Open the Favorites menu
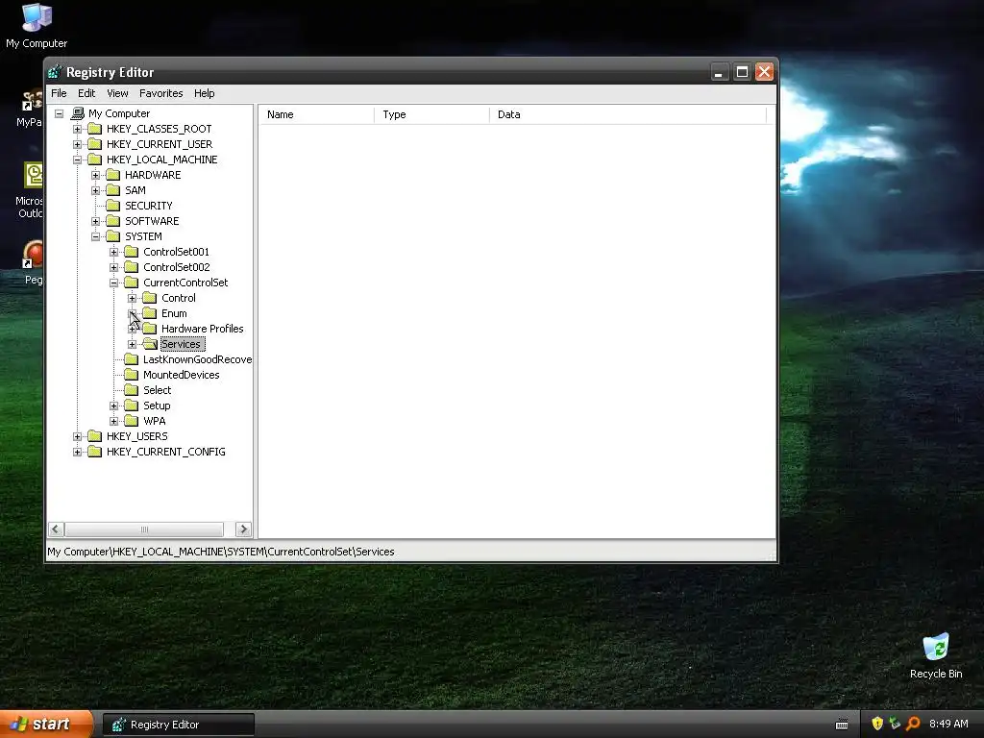The height and width of the screenshot is (738, 984). pyautogui.click(x=161, y=93)
